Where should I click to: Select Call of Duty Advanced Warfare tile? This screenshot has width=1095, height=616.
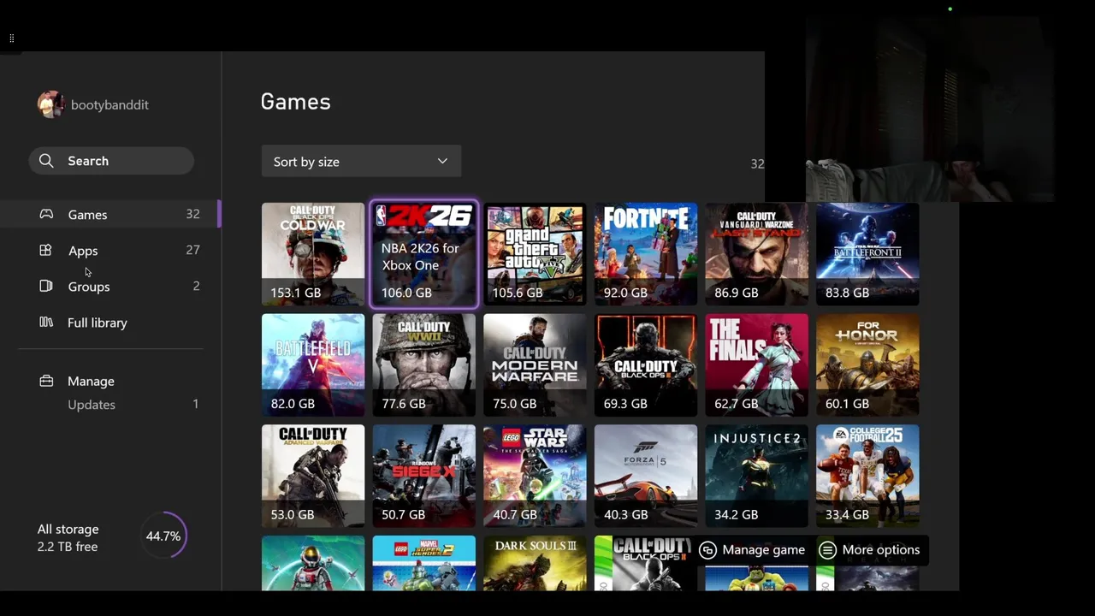(313, 477)
